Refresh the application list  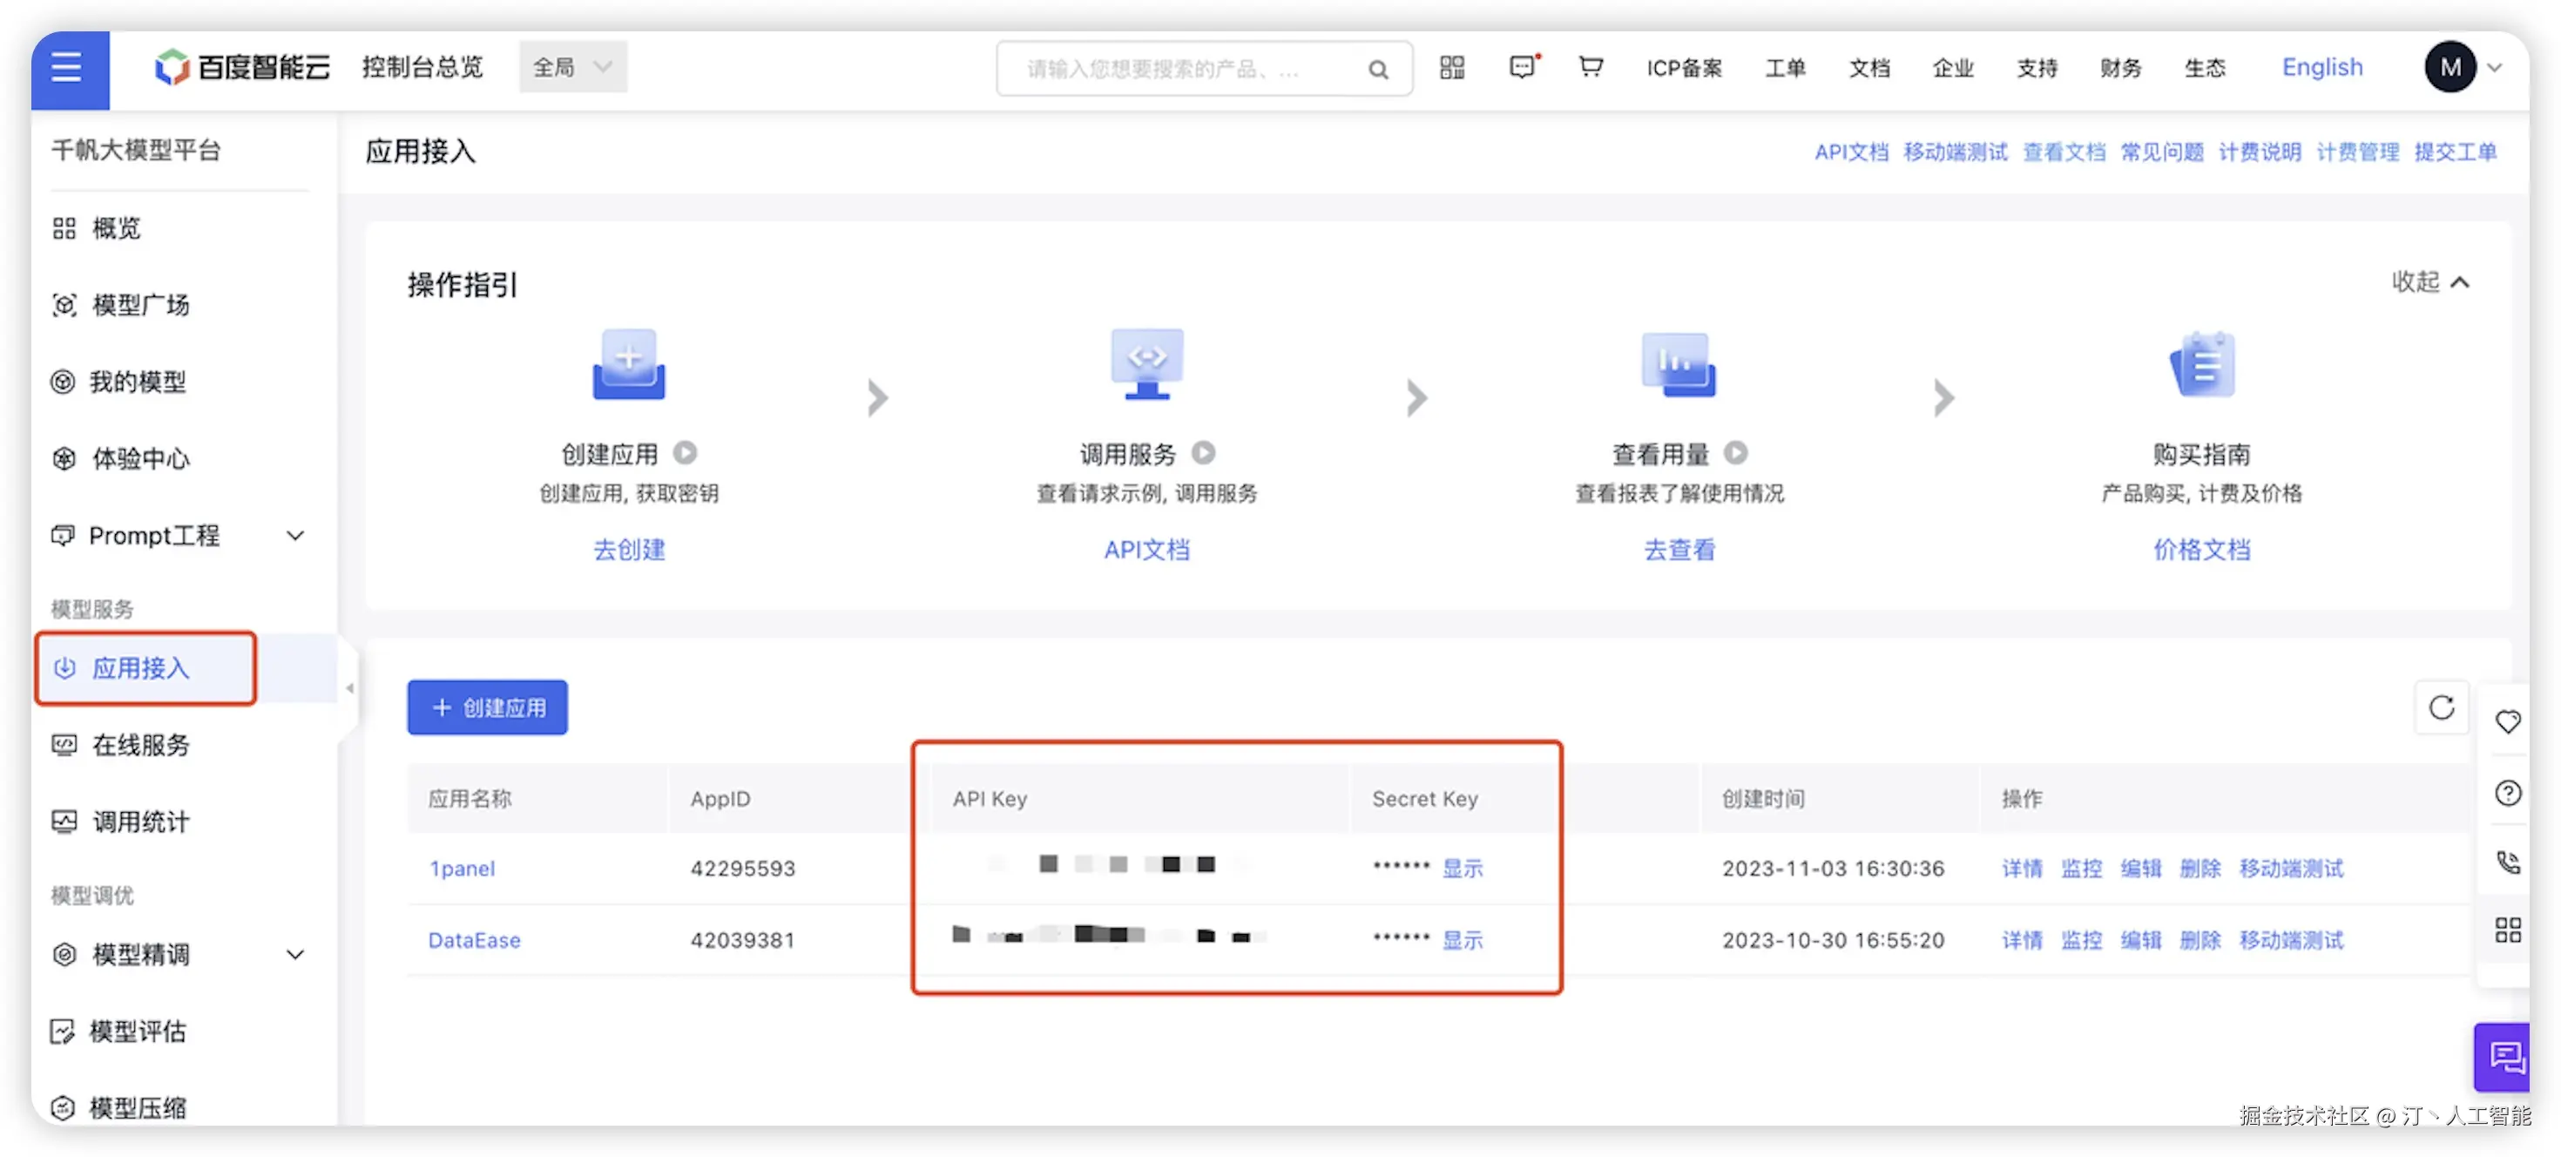coord(2441,707)
